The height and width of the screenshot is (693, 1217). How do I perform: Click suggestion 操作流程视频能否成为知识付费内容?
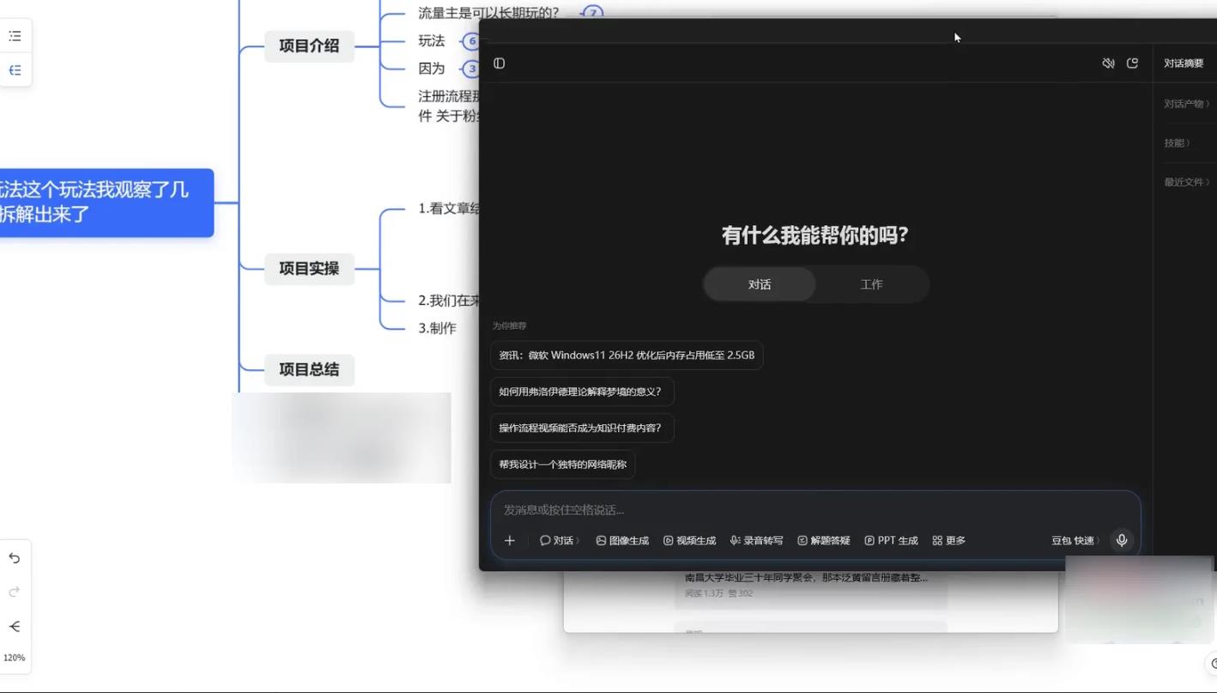tap(582, 428)
